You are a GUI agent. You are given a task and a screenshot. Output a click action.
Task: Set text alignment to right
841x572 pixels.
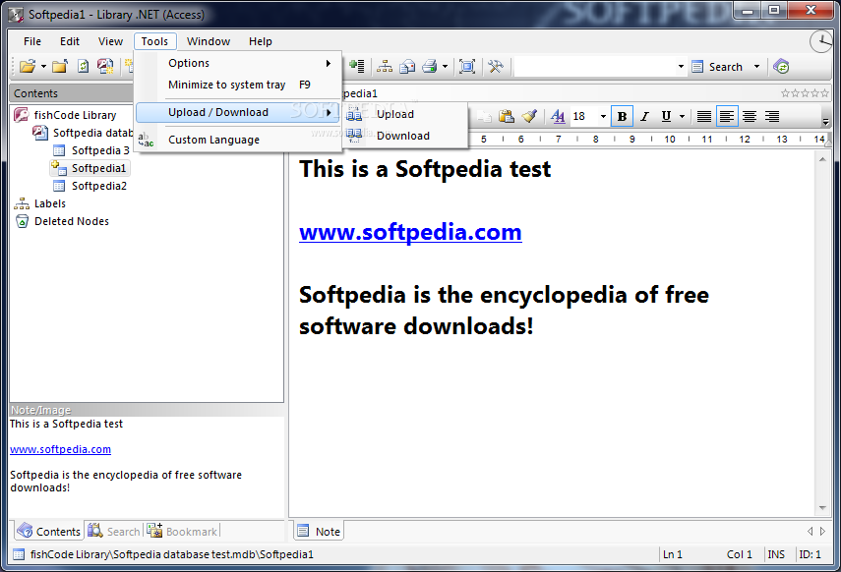(772, 116)
